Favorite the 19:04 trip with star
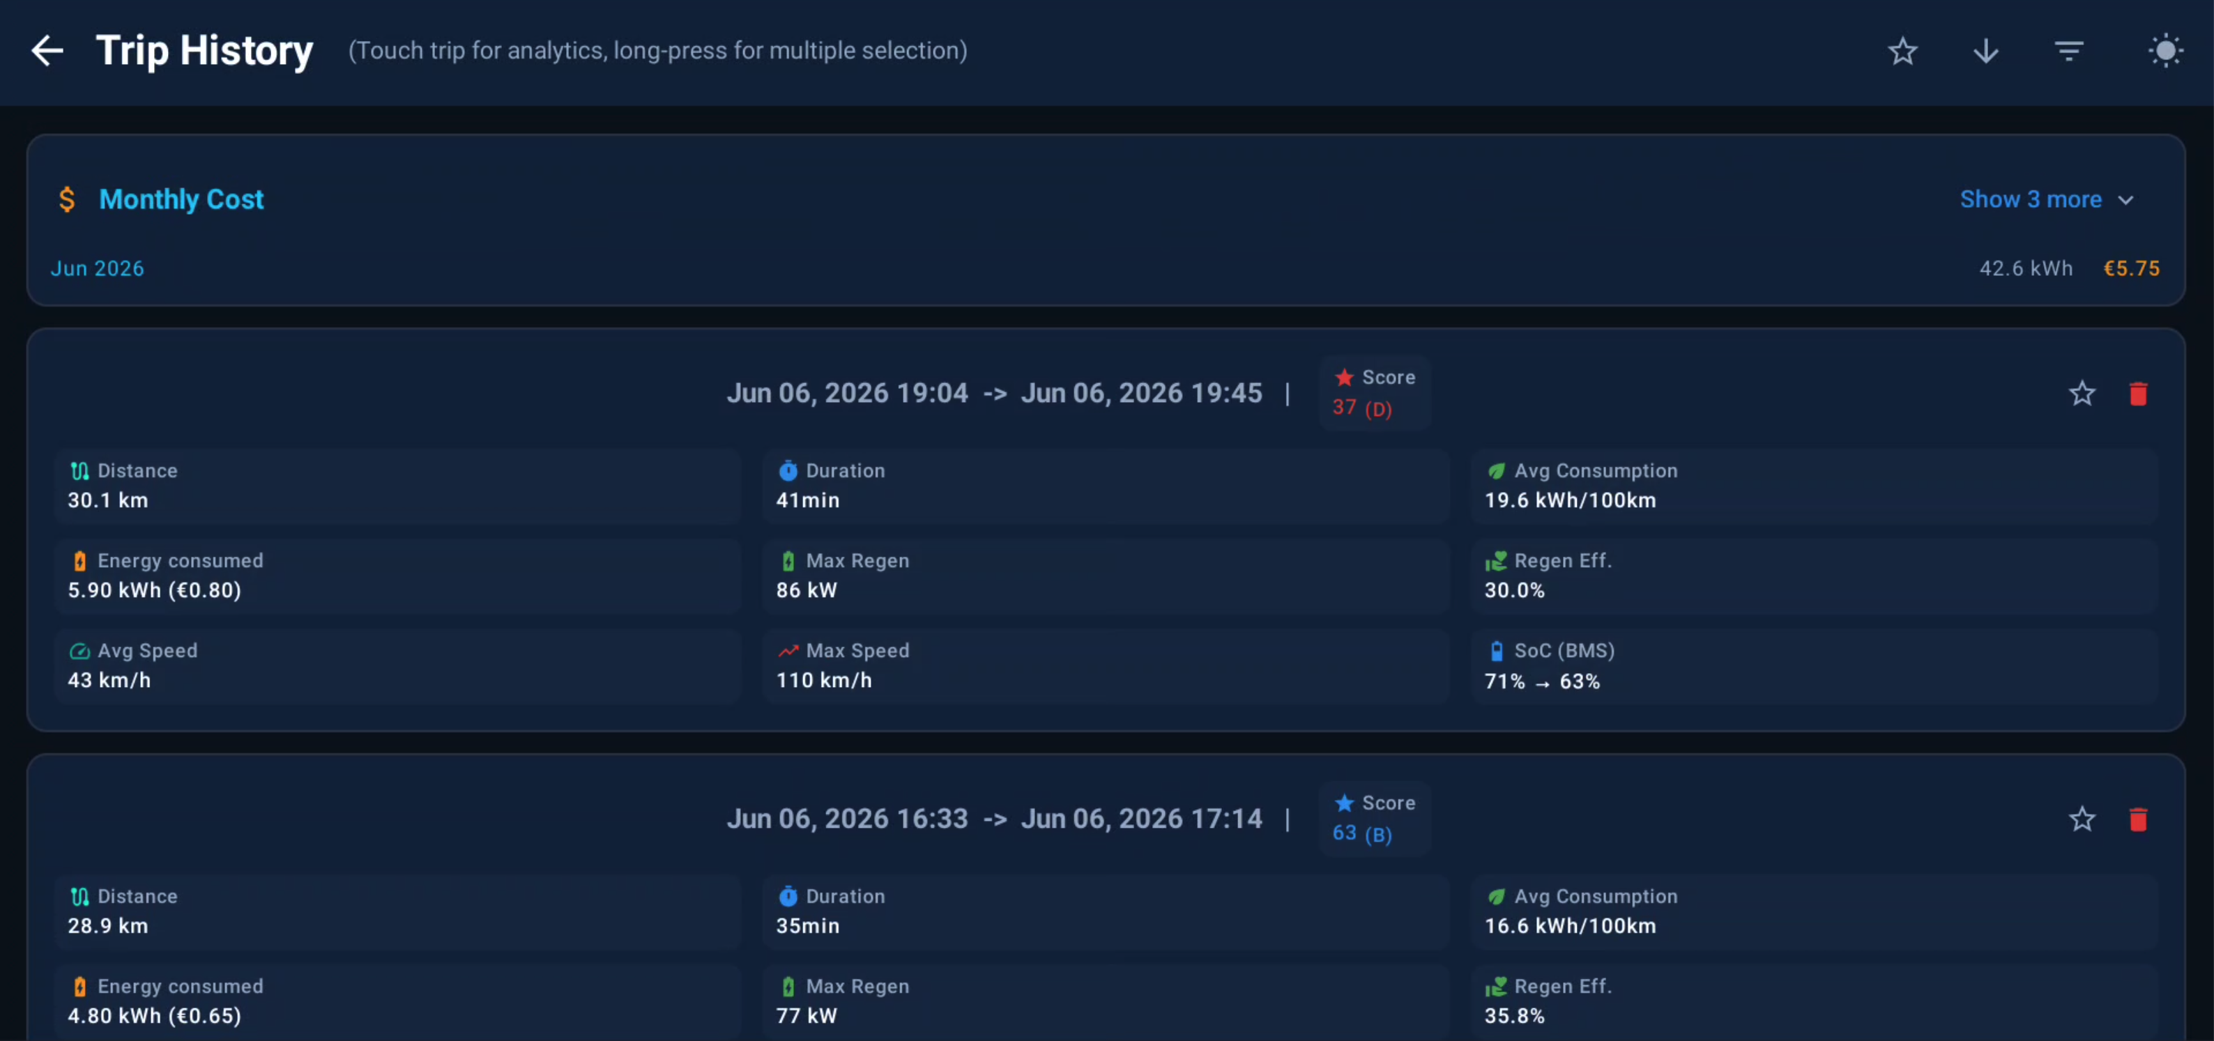This screenshot has width=2214, height=1041. 2082,394
